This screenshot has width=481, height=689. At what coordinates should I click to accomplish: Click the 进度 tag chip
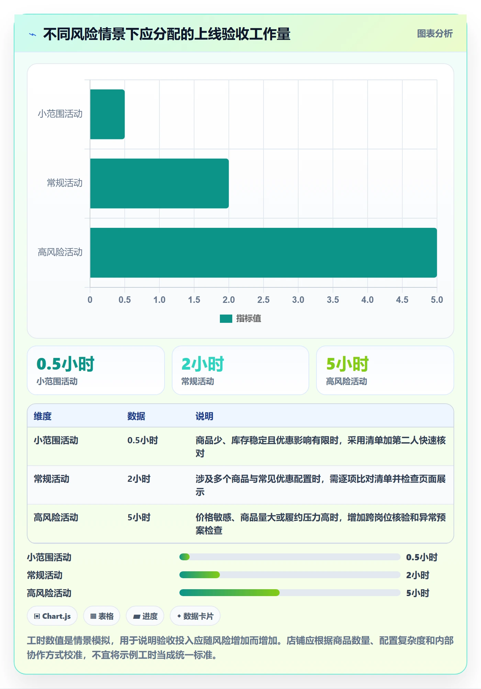tap(145, 616)
